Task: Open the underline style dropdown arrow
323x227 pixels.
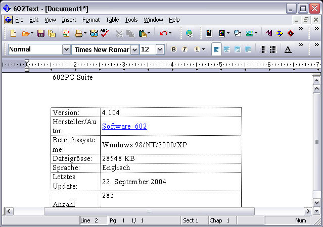Action: coord(203,49)
